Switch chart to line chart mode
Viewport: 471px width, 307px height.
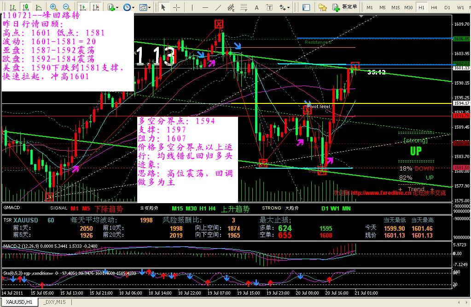coord(39,7)
